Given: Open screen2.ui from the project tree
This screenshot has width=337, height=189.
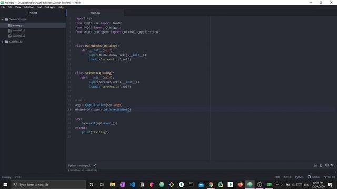Looking at the screenshot, I should point(19,36).
